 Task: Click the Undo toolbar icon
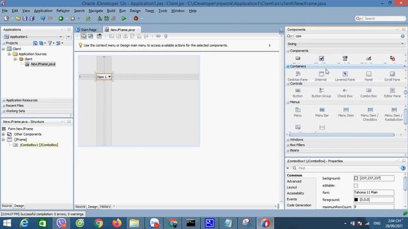(x=43, y=18)
